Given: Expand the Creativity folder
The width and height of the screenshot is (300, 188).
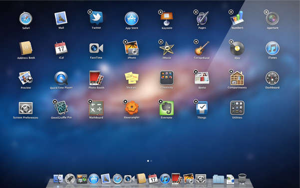Looking at the screenshot, I should pos(167,78).
